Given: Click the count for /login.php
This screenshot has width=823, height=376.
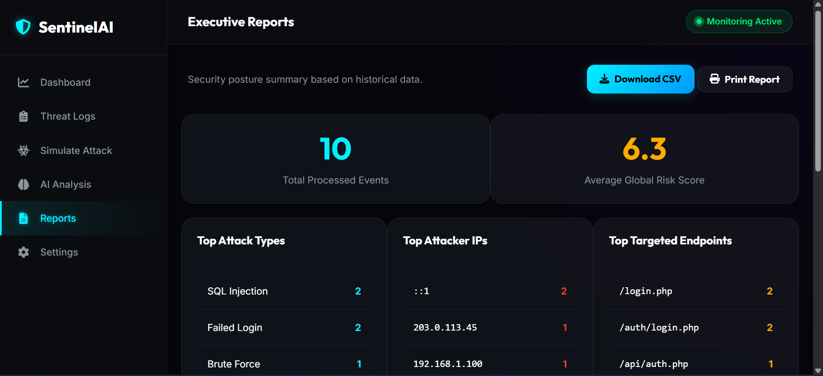Looking at the screenshot, I should [x=769, y=291].
